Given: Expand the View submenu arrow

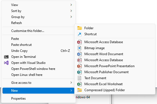Looking at the screenshot, I should click(x=71, y=5).
